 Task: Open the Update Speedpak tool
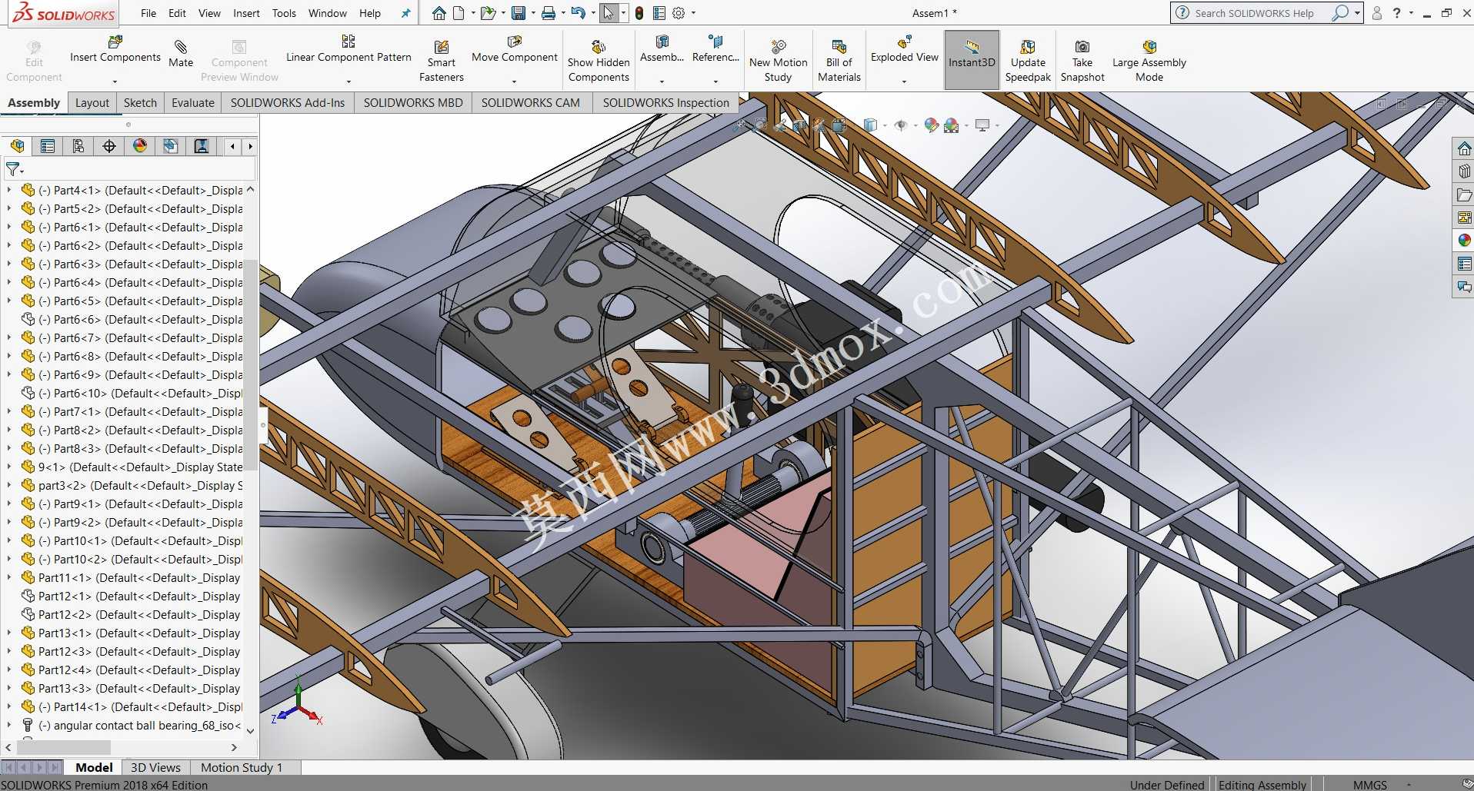click(1028, 61)
